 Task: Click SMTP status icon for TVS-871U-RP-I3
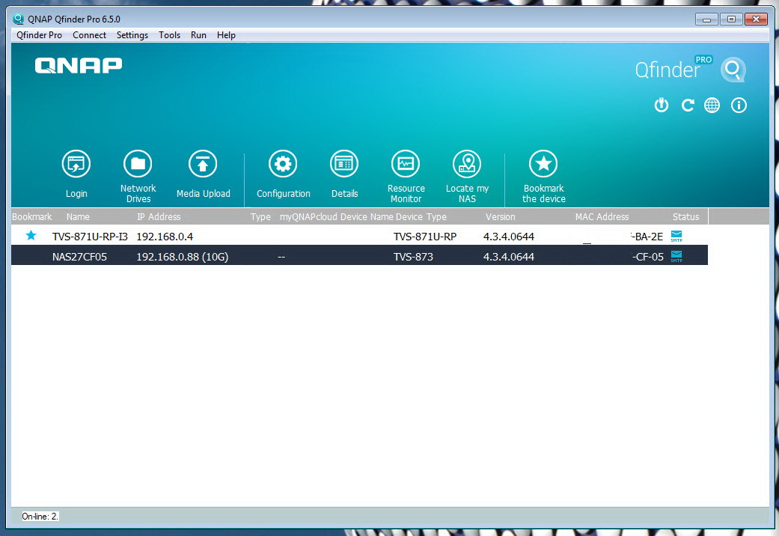(676, 236)
